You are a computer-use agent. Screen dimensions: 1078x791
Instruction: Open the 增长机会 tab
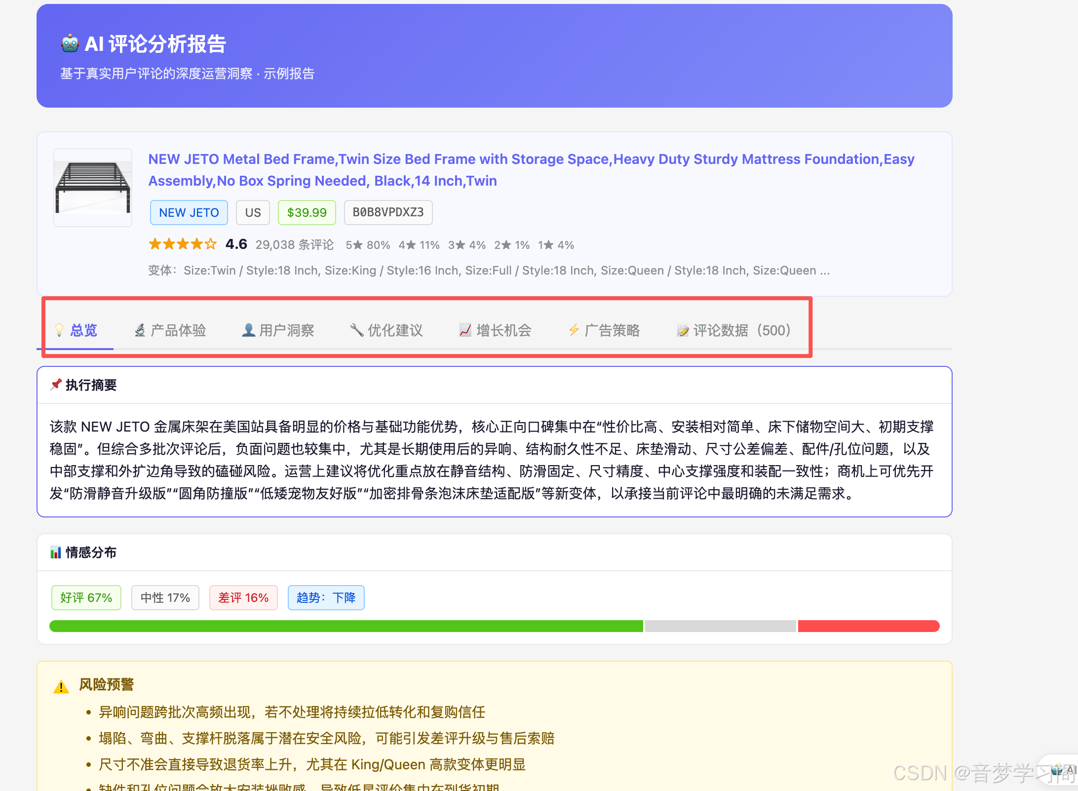495,330
